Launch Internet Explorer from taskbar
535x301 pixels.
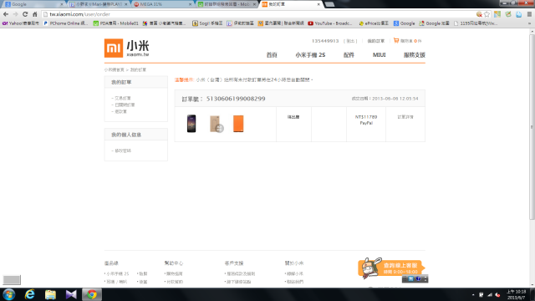[30, 294]
